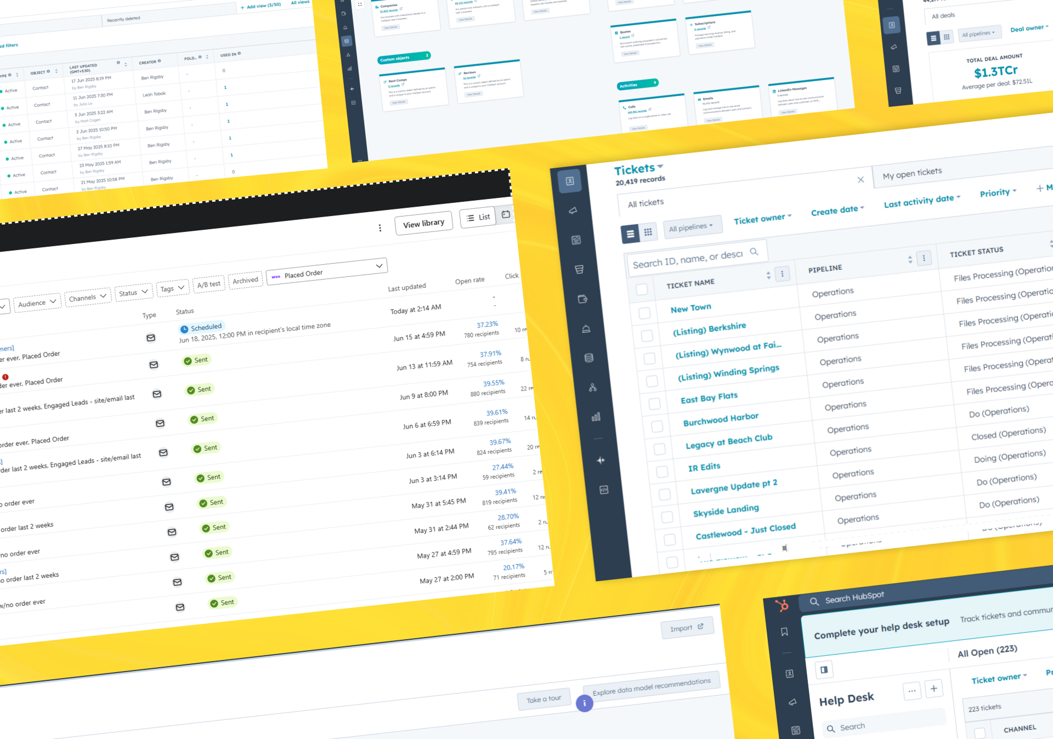Open Reporting bar-chart icon in Tickets sidebar
Screen dimensions: 1053x739
click(x=596, y=417)
